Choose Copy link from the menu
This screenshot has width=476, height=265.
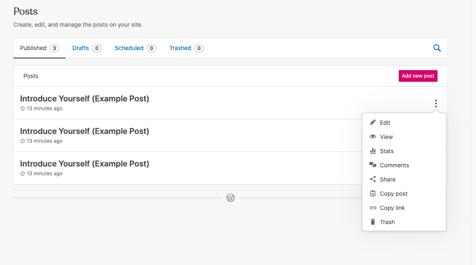pyautogui.click(x=392, y=208)
